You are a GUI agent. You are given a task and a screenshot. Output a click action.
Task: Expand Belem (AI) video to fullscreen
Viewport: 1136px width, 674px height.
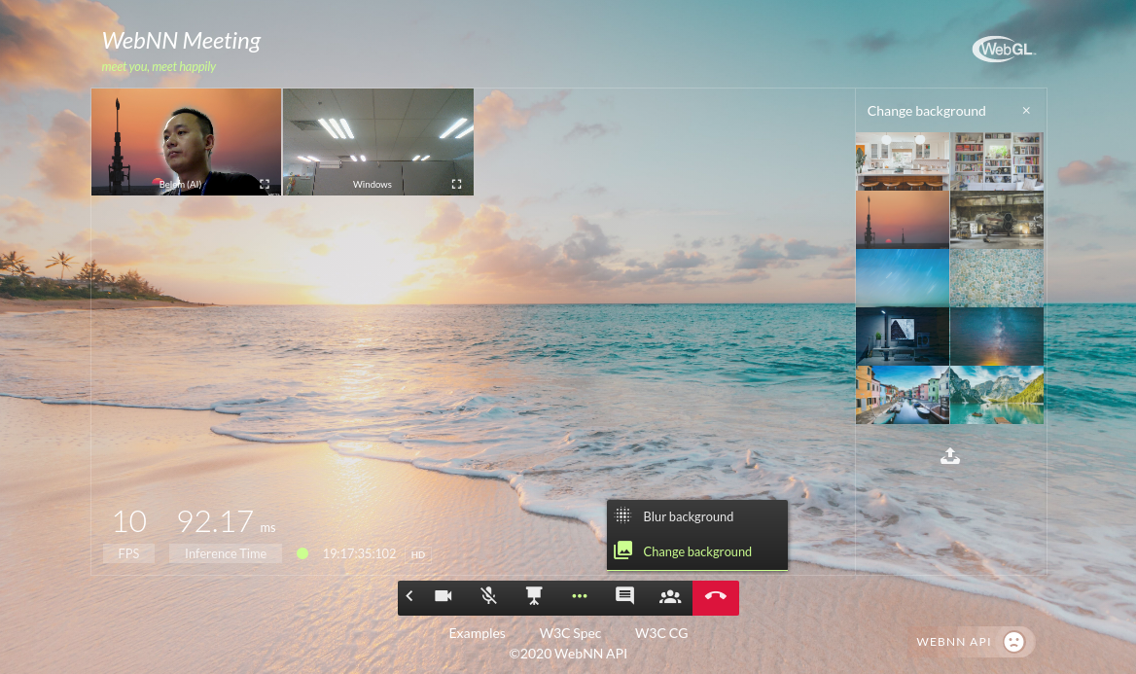[265, 184]
